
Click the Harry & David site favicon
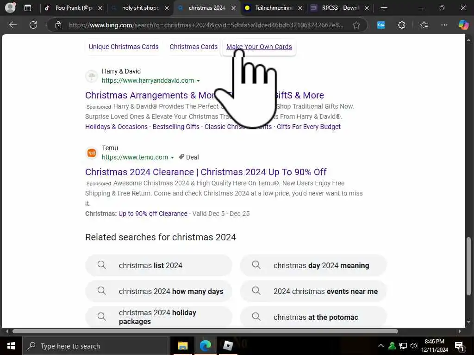[91, 76]
